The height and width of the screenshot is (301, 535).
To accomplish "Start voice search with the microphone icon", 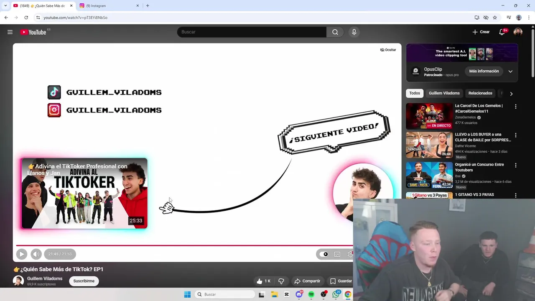I will pos(354,32).
